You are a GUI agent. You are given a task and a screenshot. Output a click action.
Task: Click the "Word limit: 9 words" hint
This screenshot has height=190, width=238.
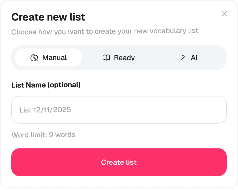coord(44,135)
